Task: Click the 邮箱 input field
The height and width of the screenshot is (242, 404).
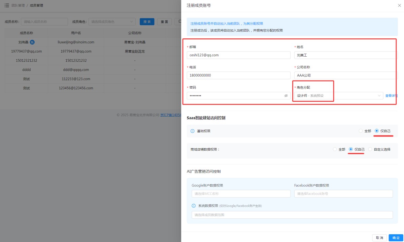Action: click(x=238, y=55)
